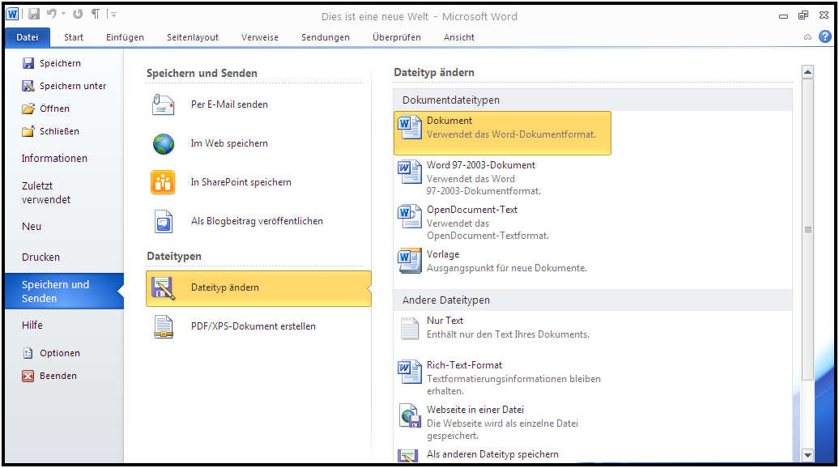
Task: Click the Dokument Word file type icon
Action: [410, 127]
